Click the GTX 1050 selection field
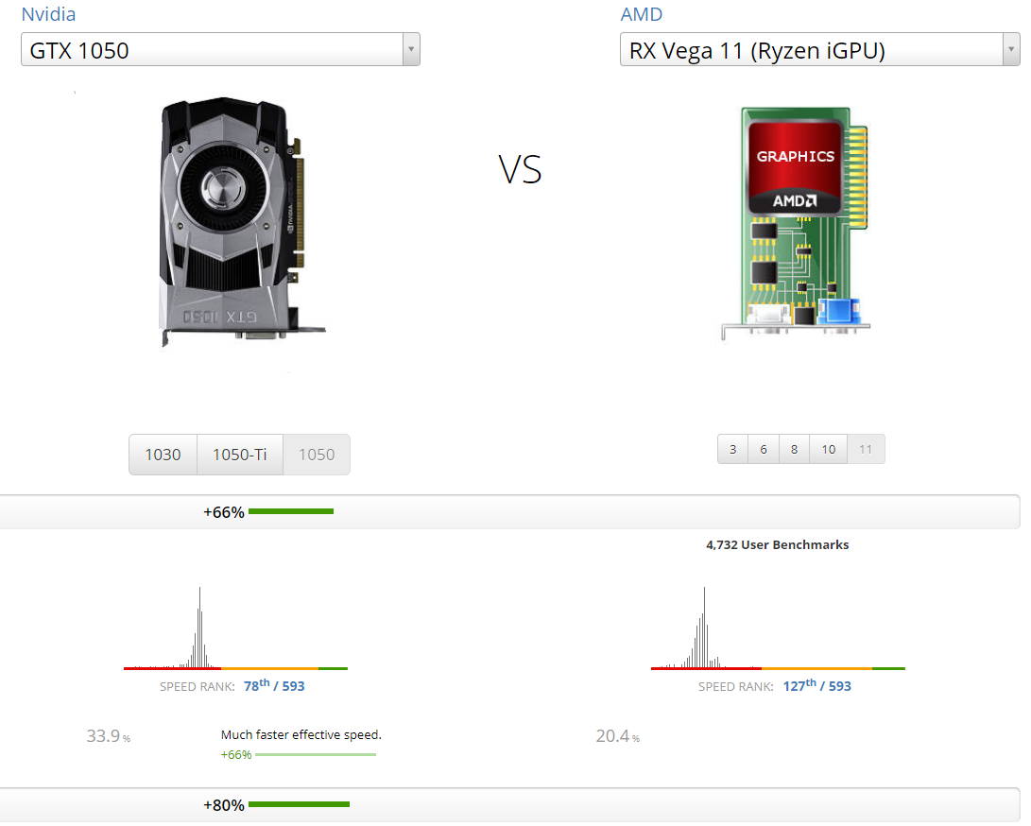Image resolution: width=1031 pixels, height=826 pixels. [220, 49]
